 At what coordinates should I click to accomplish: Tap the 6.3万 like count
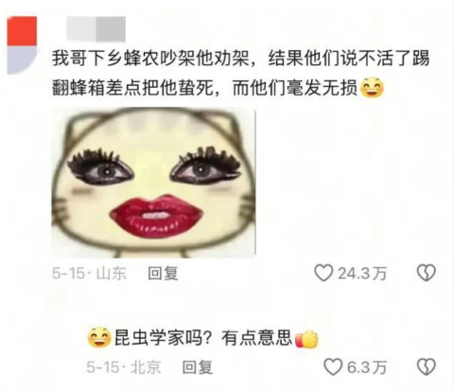pyautogui.click(x=367, y=367)
